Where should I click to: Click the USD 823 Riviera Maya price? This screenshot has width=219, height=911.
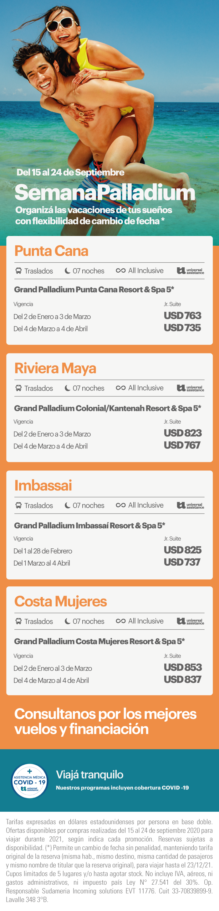pos(183,433)
